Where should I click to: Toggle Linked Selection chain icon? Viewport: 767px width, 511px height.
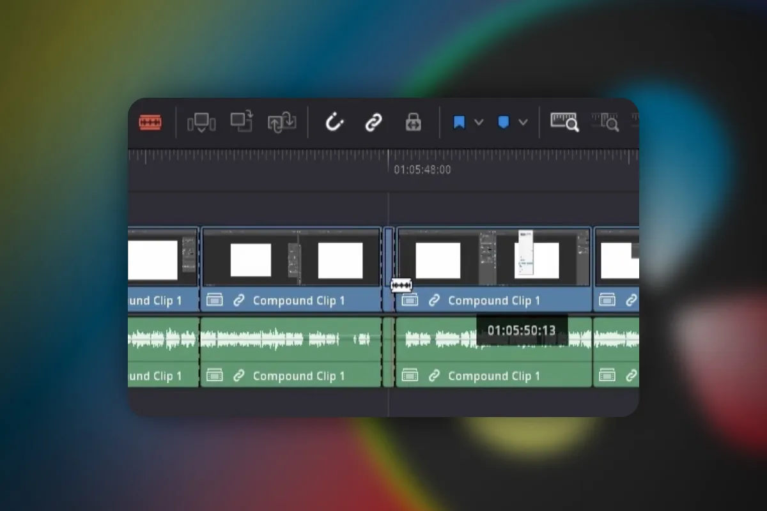click(373, 122)
